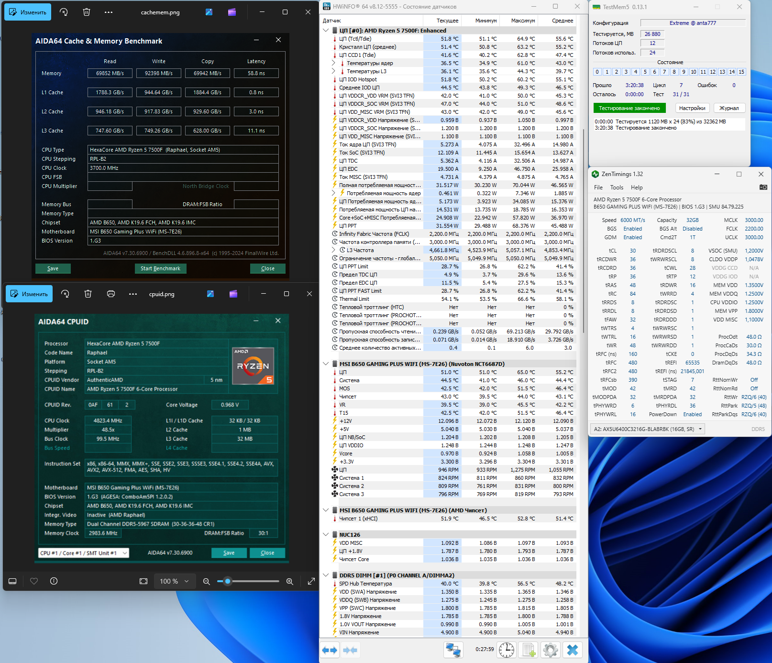Viewport: 772px width, 663px height.
Task: Open the File menu in ZenTimings
Action: (598, 188)
